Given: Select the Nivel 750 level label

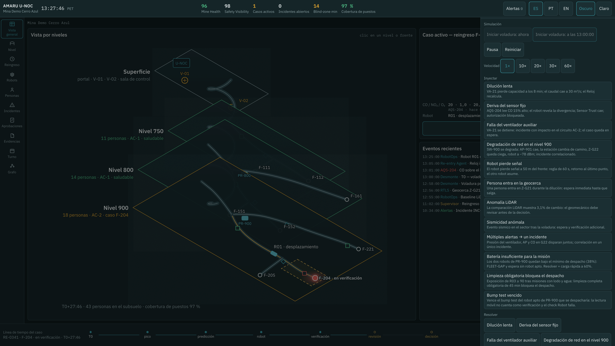Looking at the screenshot, I should point(151,131).
